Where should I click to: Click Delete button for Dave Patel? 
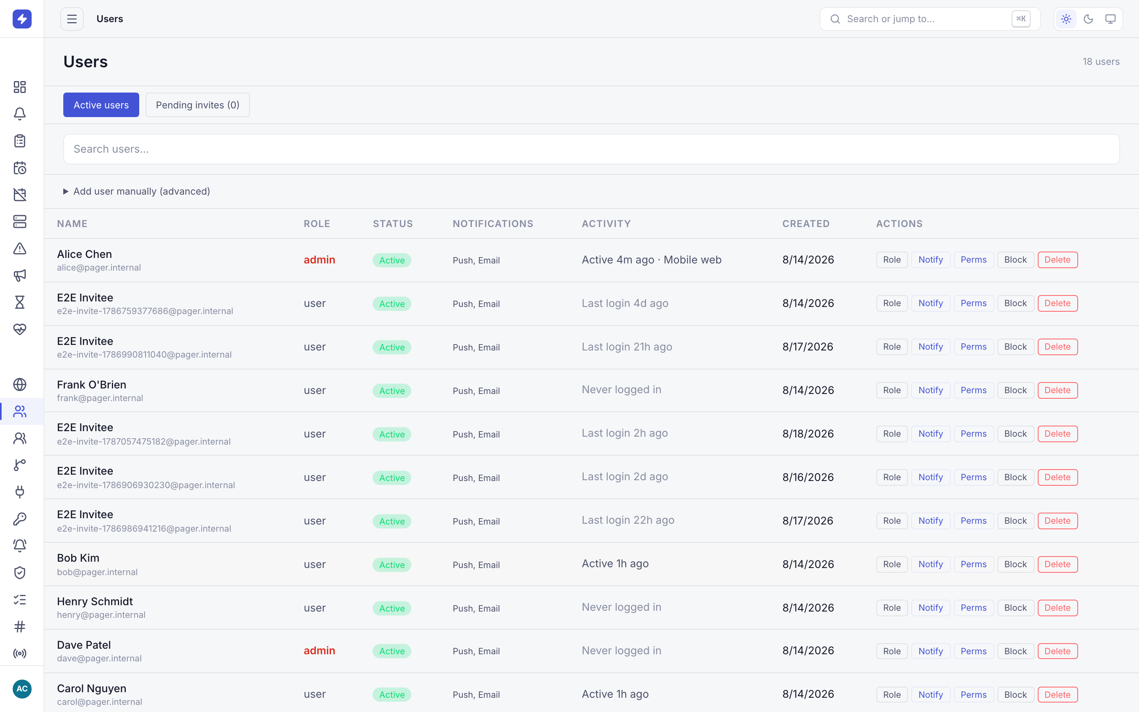pyautogui.click(x=1058, y=651)
